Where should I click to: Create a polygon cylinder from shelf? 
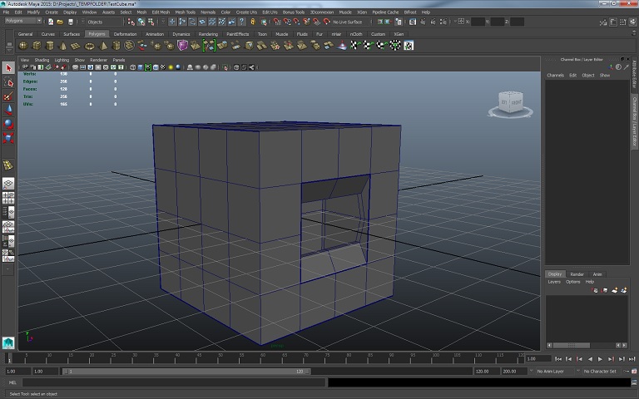click(x=50, y=46)
